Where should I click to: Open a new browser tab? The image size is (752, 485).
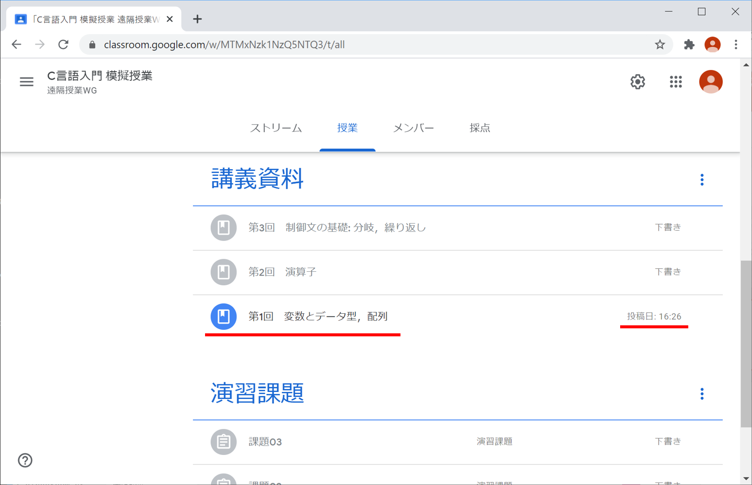[x=198, y=19]
